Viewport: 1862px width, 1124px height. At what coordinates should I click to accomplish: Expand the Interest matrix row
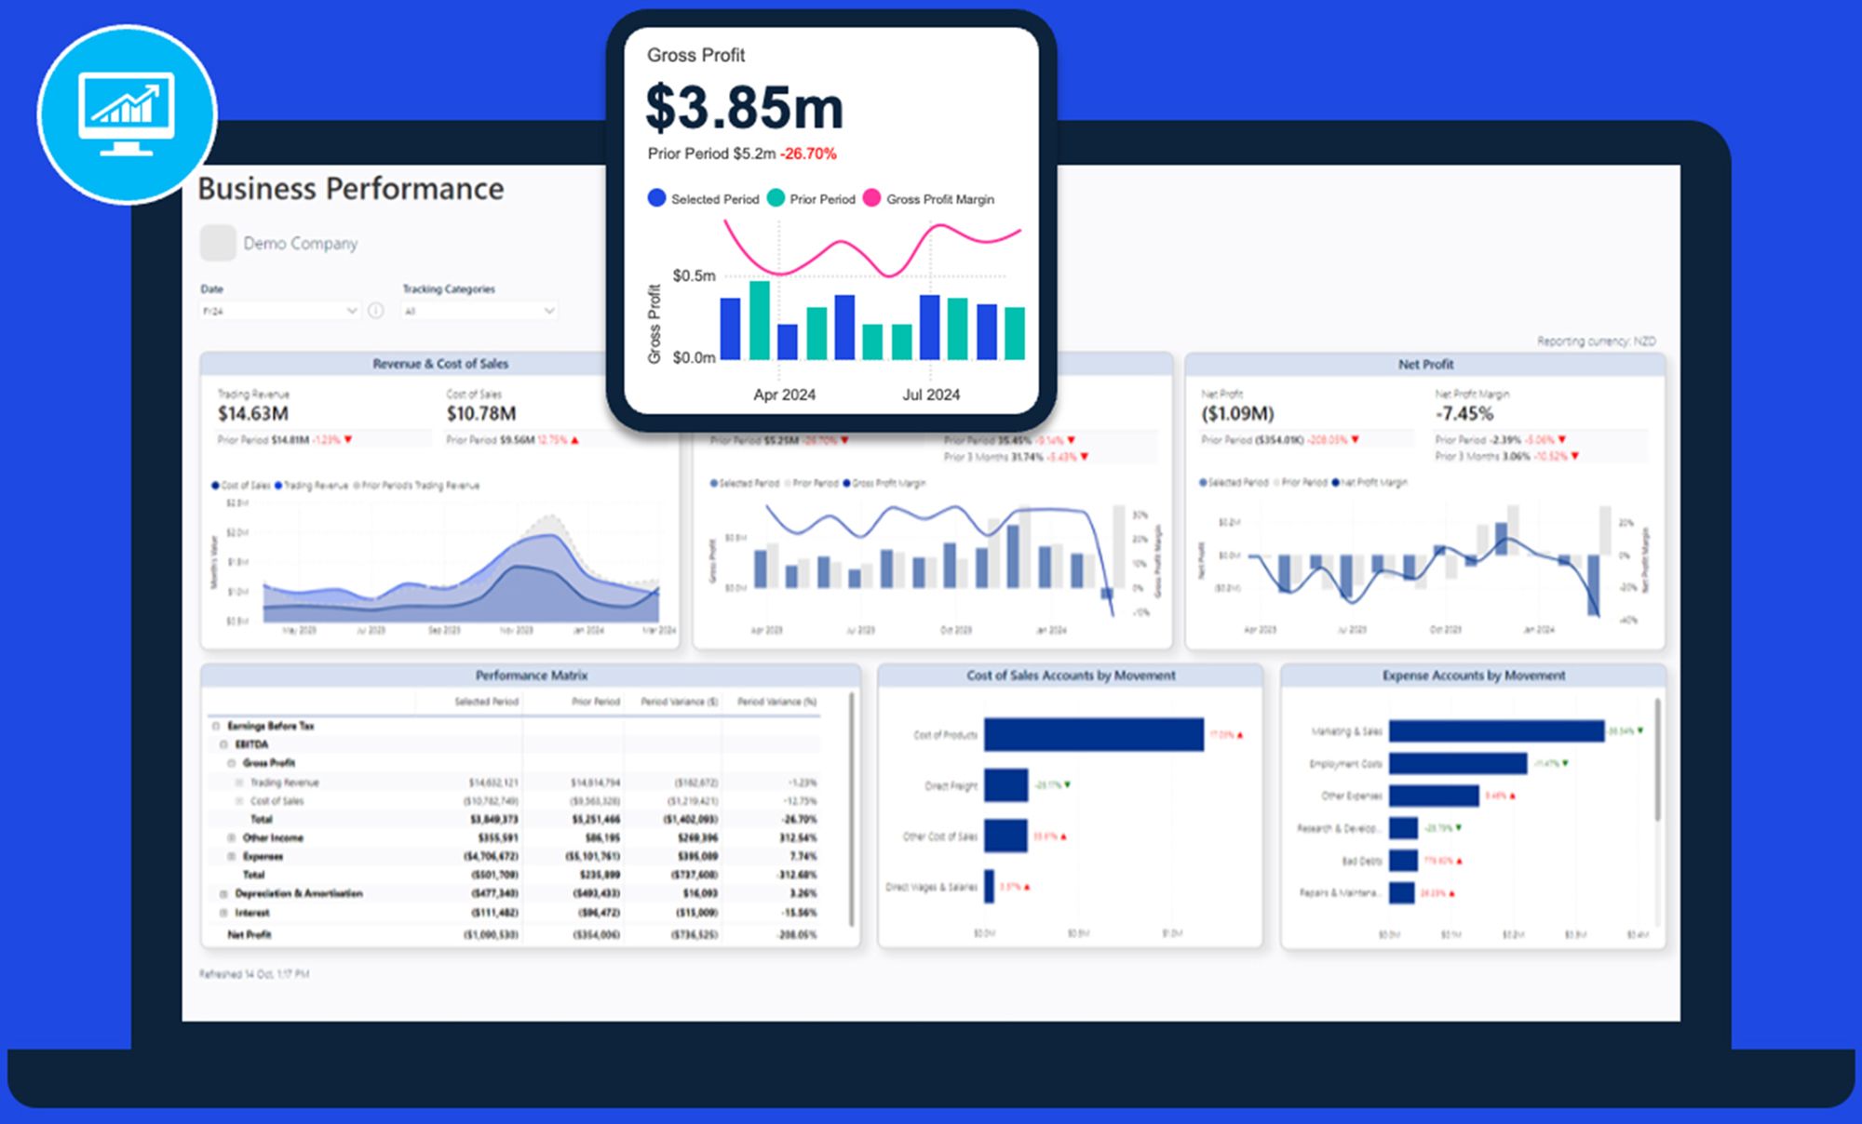point(223,913)
